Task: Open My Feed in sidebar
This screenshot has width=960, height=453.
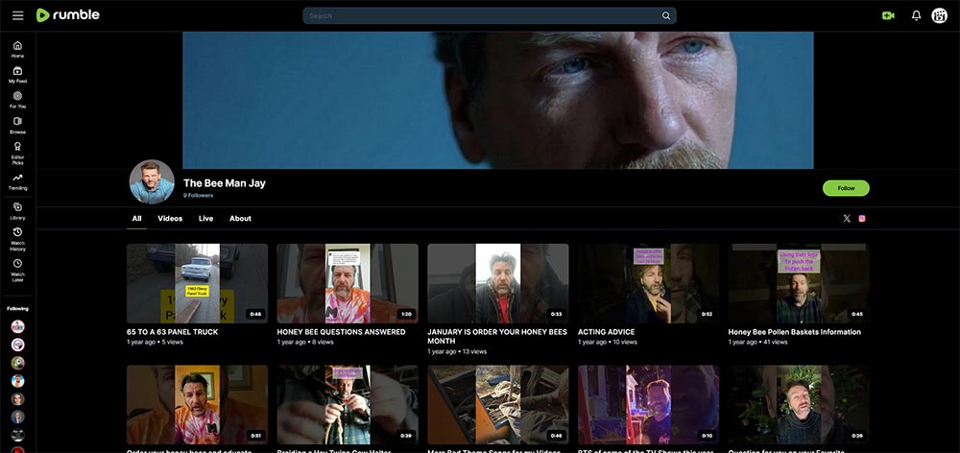Action: (17, 75)
